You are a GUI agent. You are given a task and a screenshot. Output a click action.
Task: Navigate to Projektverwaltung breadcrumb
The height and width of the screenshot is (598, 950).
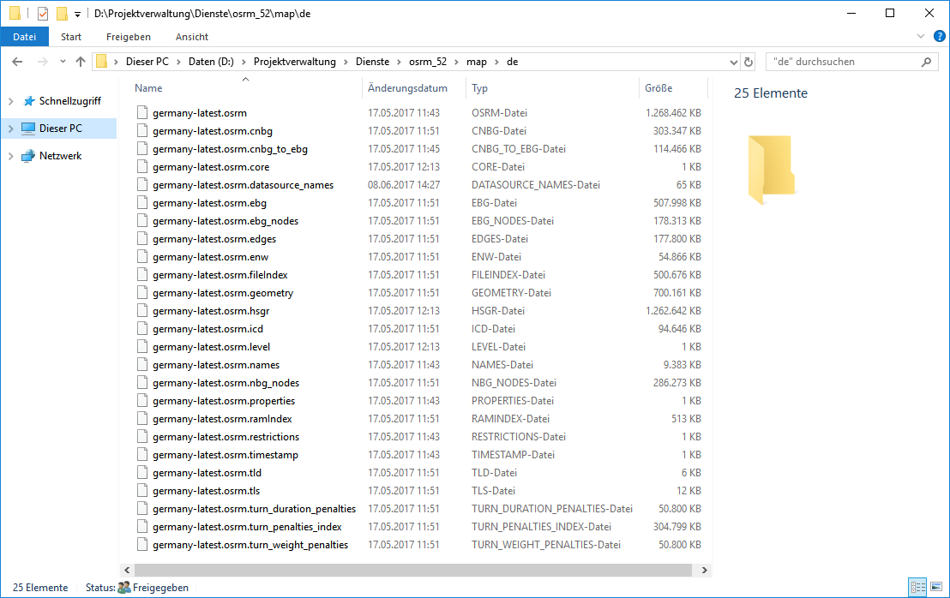pos(294,62)
